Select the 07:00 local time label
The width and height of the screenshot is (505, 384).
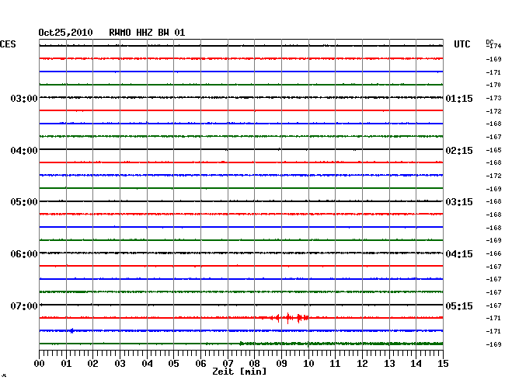coord(24,306)
